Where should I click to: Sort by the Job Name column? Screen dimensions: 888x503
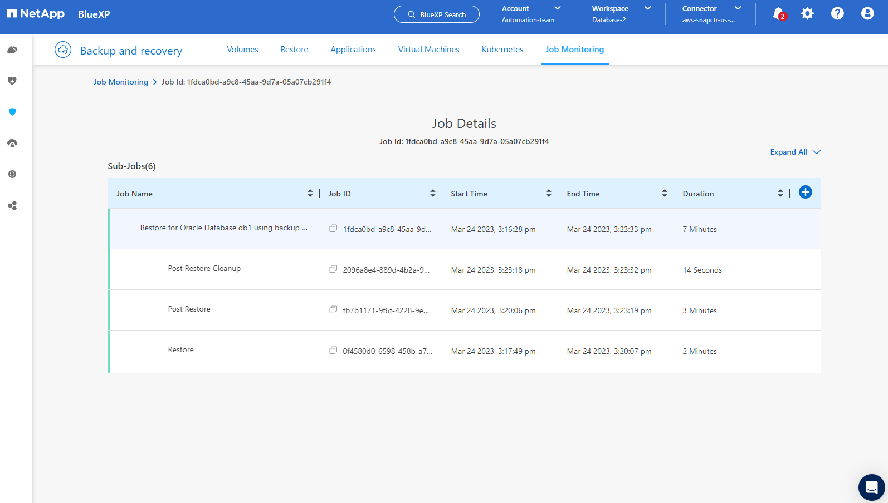(310, 194)
